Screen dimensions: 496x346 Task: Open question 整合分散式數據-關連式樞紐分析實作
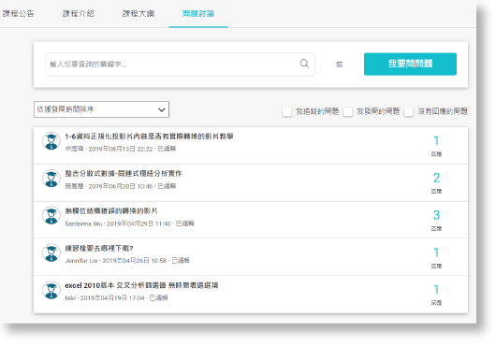[124, 174]
